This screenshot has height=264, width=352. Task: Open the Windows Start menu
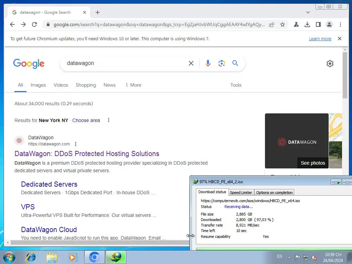click(x=9, y=257)
